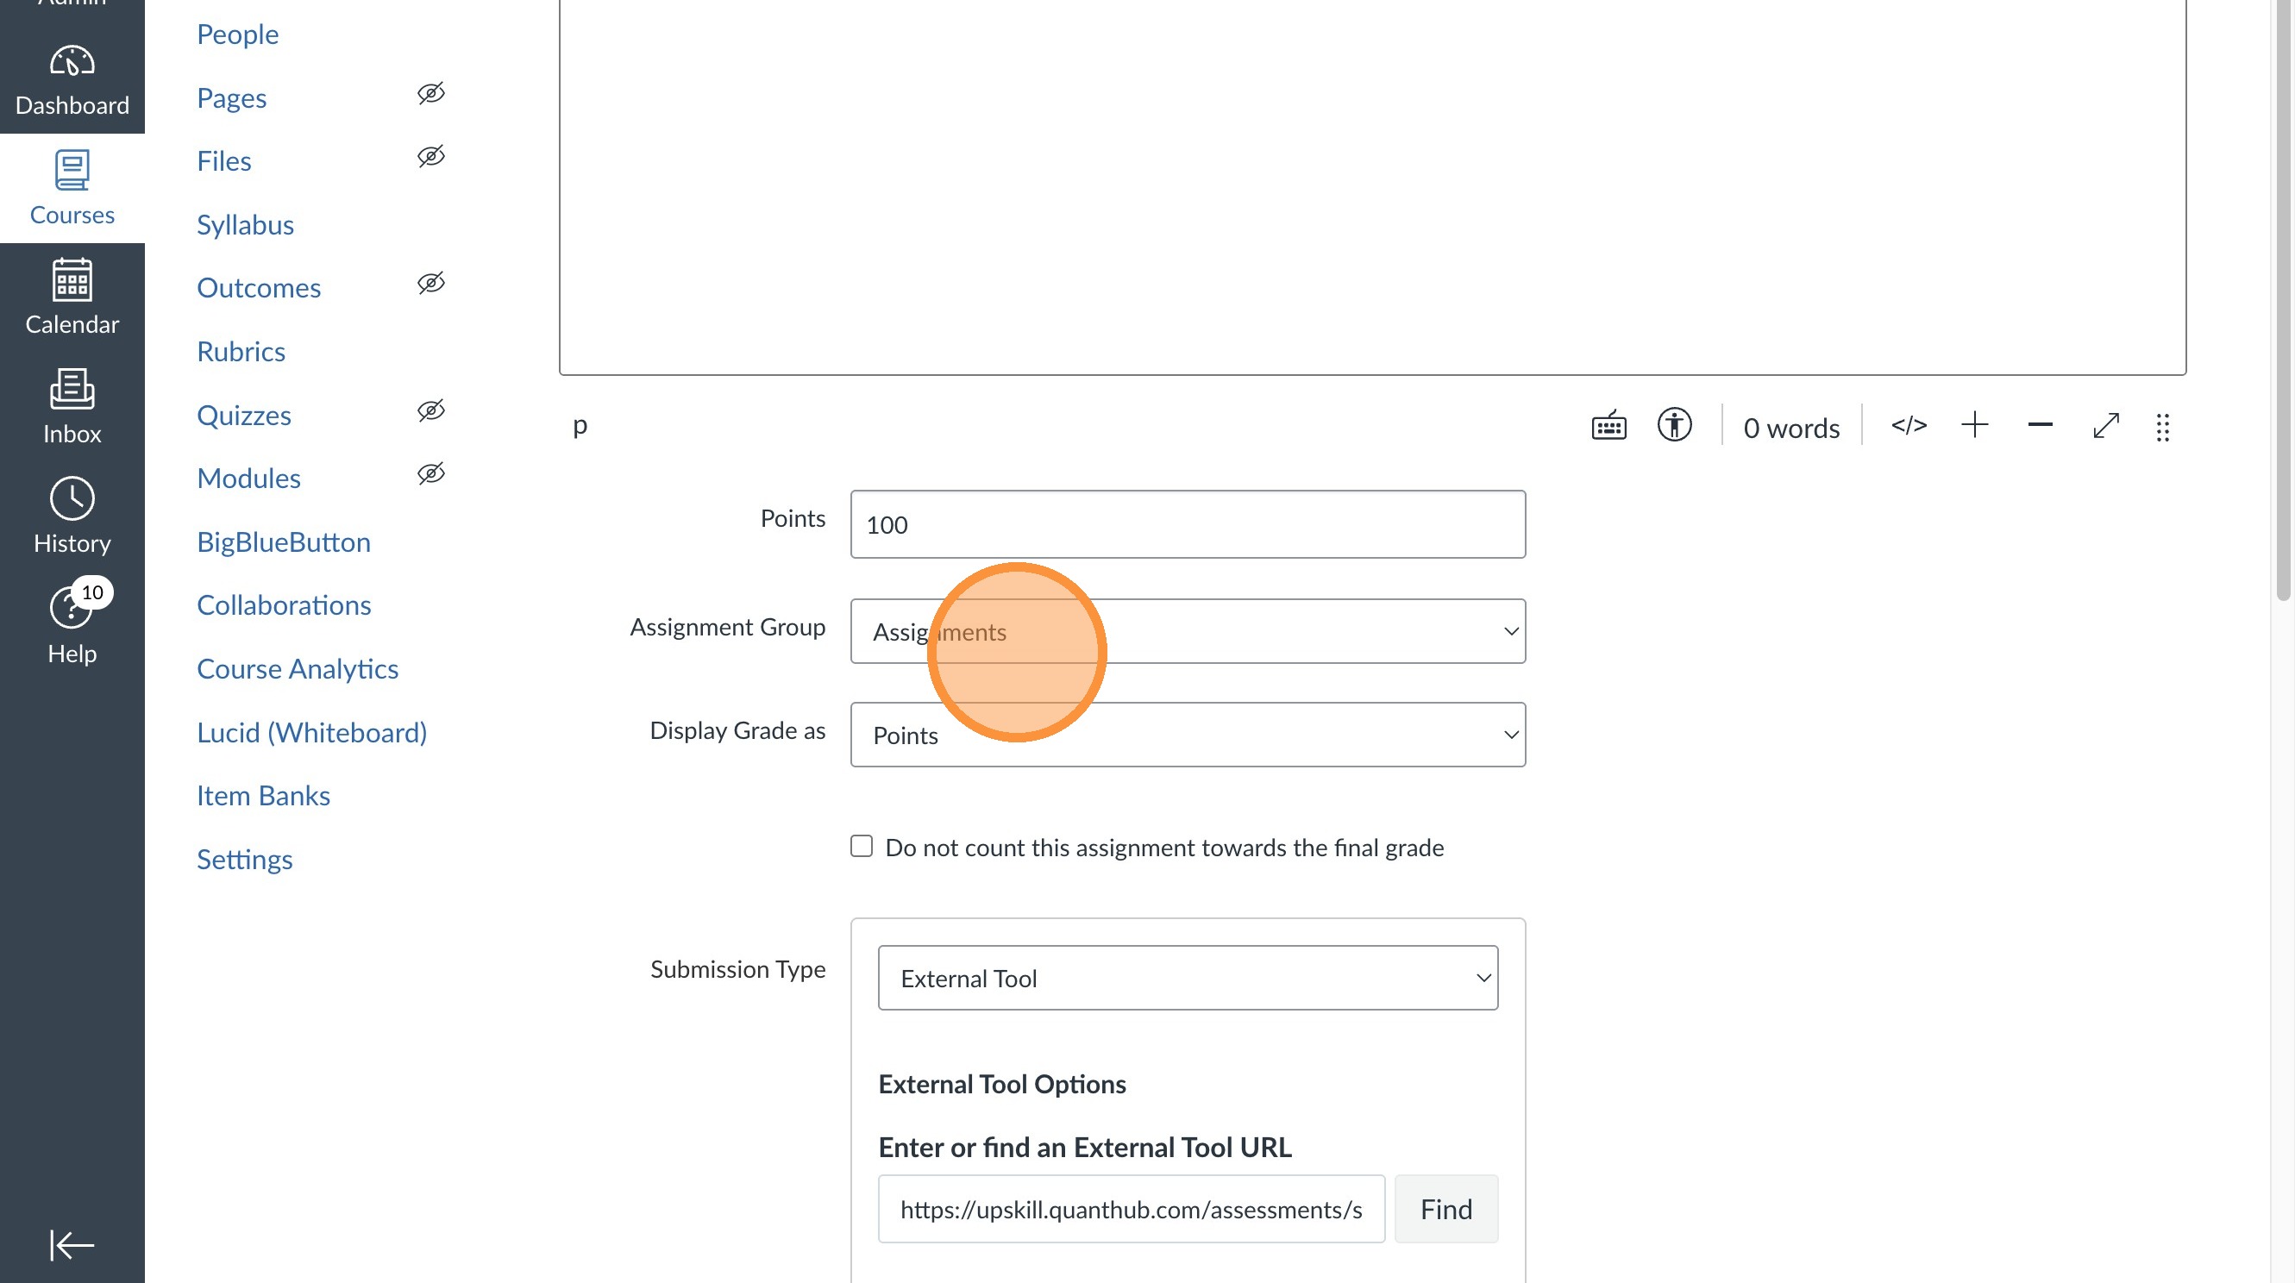Expand editor to fullscreen

(2105, 425)
